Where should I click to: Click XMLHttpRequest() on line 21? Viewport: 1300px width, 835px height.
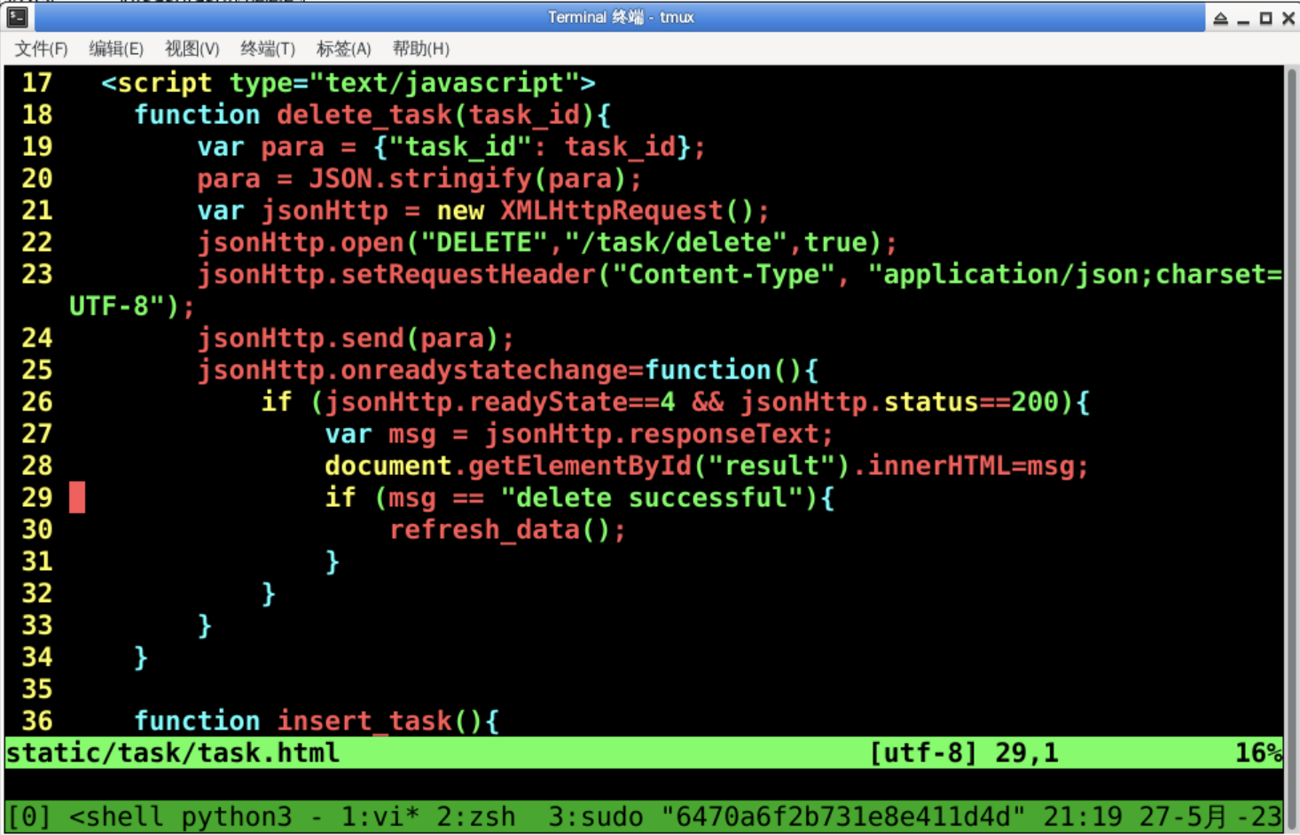pos(627,210)
